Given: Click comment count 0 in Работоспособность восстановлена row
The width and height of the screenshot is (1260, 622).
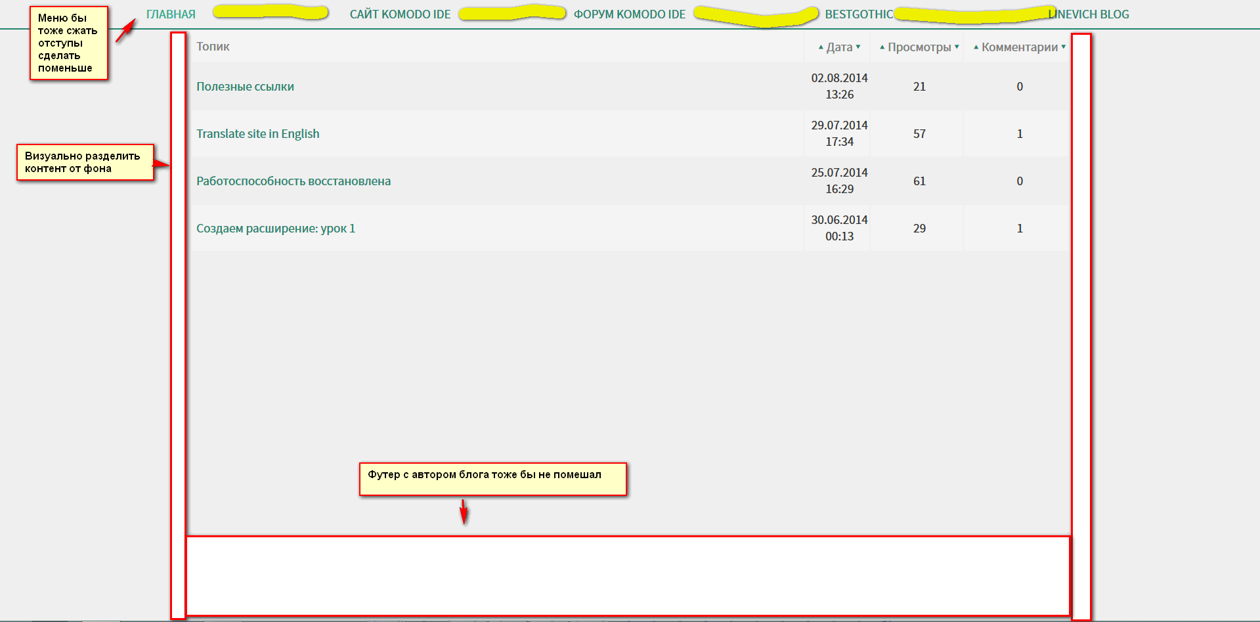Looking at the screenshot, I should coord(1020,181).
